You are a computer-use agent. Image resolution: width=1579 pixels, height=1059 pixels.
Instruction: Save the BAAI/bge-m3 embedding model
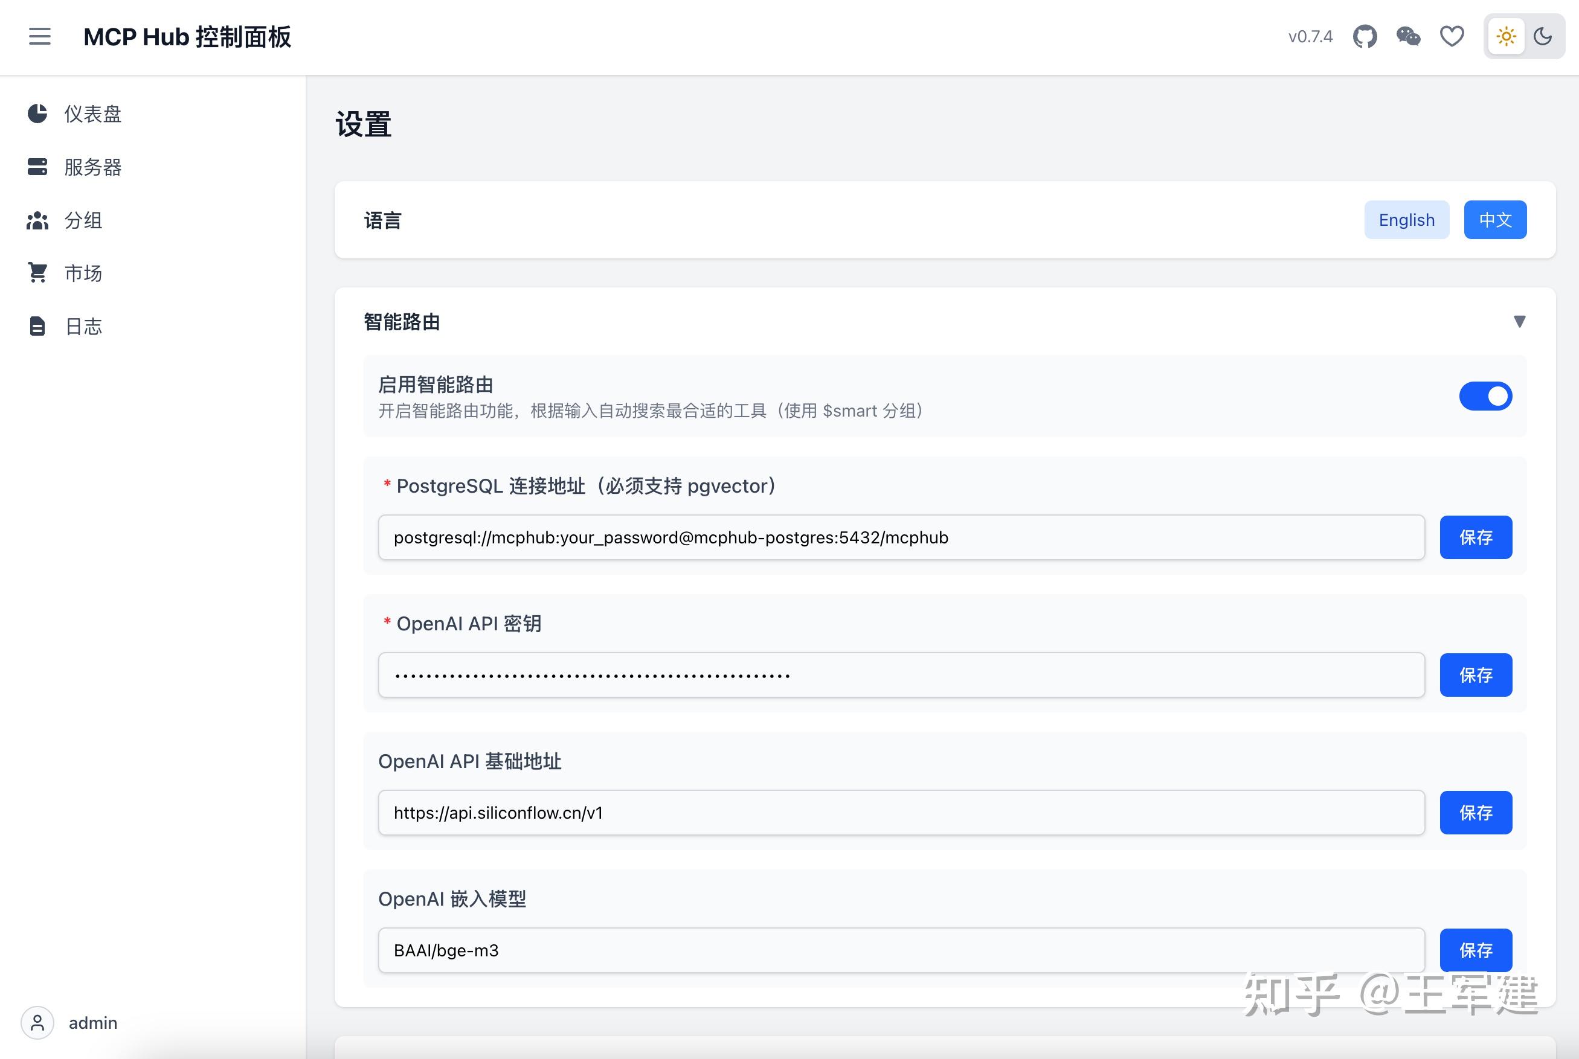tap(1476, 950)
